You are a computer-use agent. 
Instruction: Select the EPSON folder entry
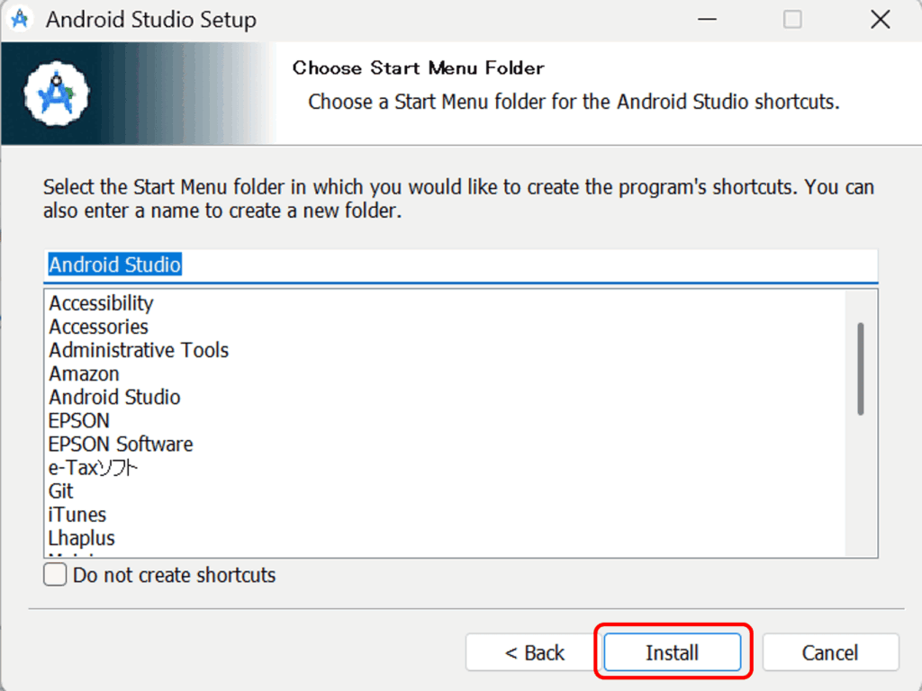click(79, 421)
